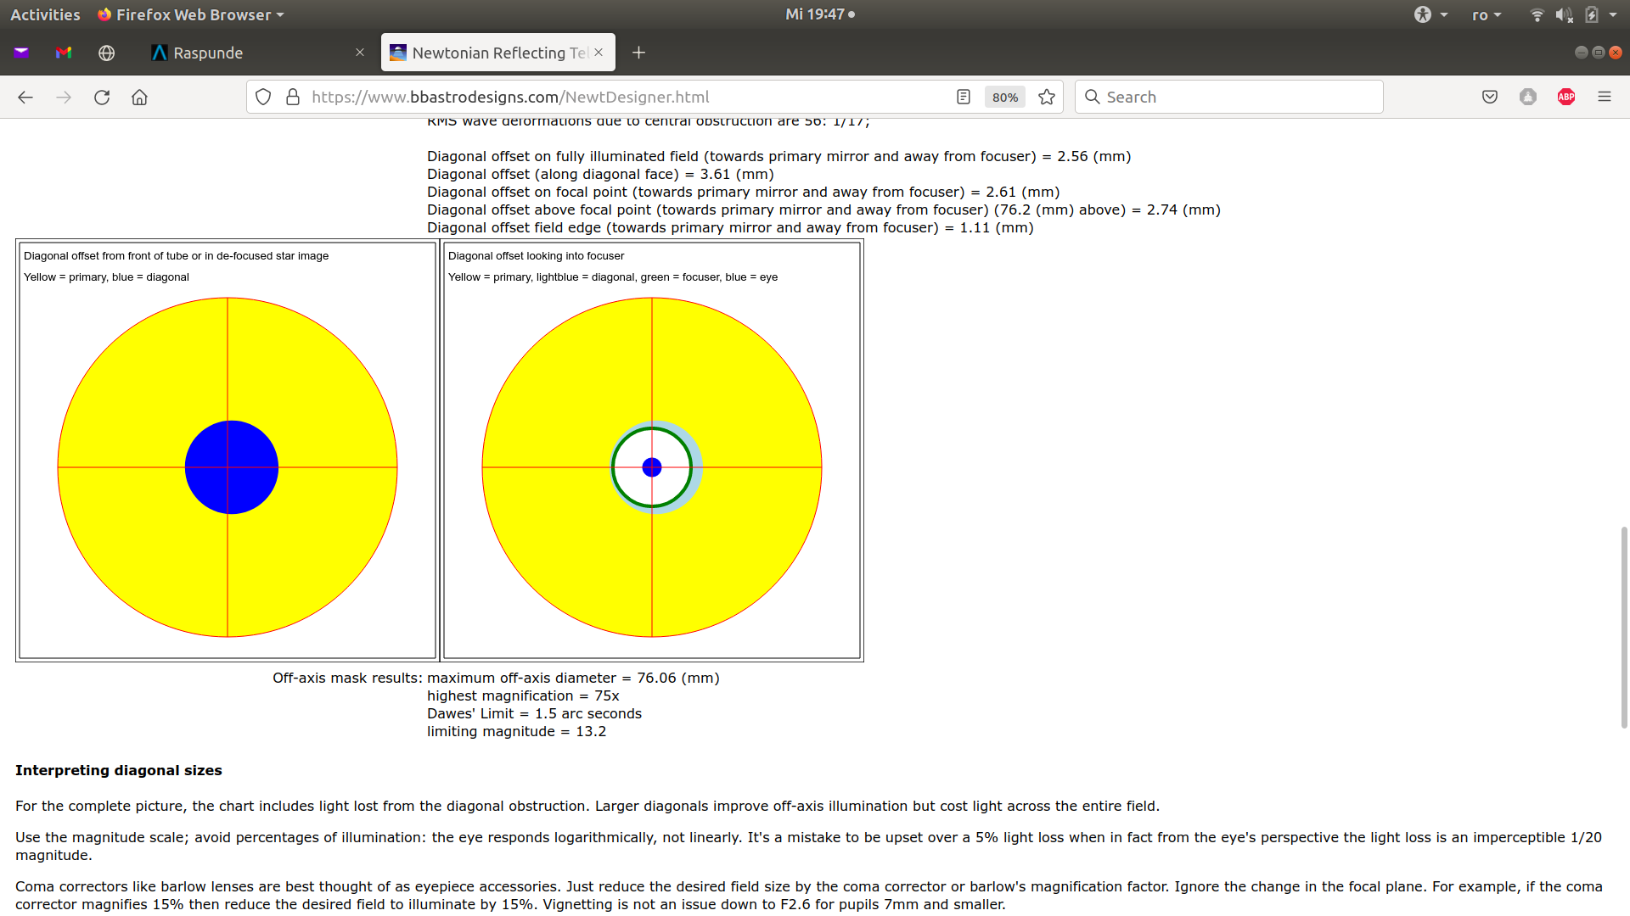Expand the ro keyboard layout dropdown
The height and width of the screenshot is (916, 1630).
[x=1487, y=14]
